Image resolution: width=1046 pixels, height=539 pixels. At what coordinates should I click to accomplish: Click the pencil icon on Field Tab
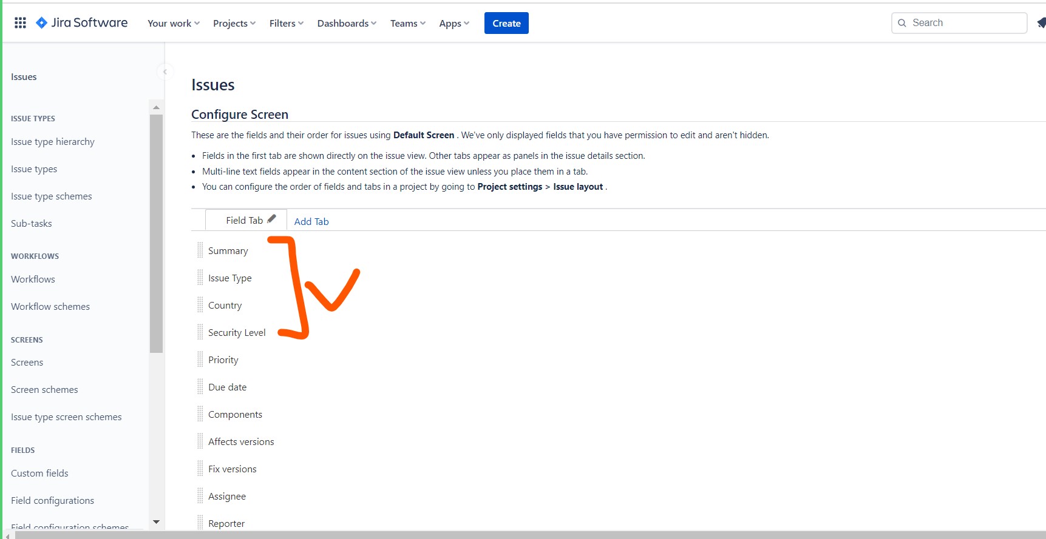tap(271, 219)
